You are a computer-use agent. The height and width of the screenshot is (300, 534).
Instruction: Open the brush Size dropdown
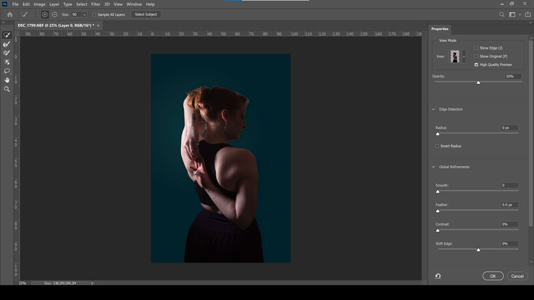click(84, 15)
